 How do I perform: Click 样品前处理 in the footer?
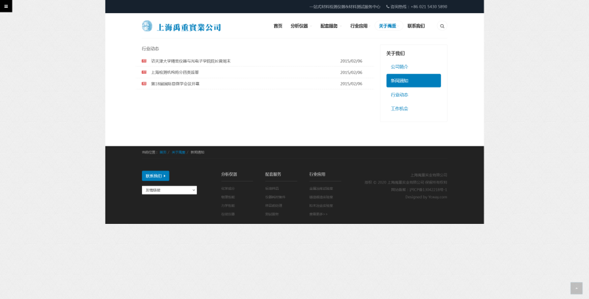274,206
